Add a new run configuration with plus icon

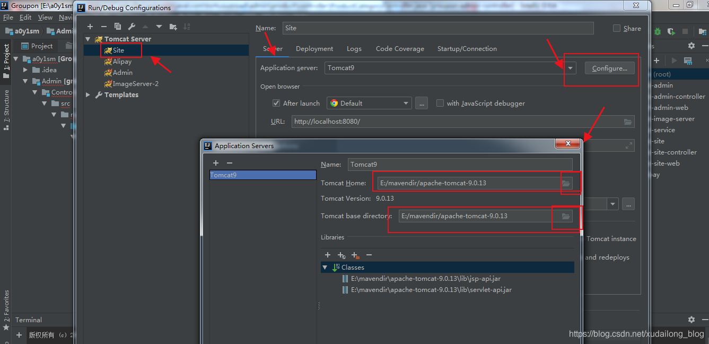coord(90,27)
